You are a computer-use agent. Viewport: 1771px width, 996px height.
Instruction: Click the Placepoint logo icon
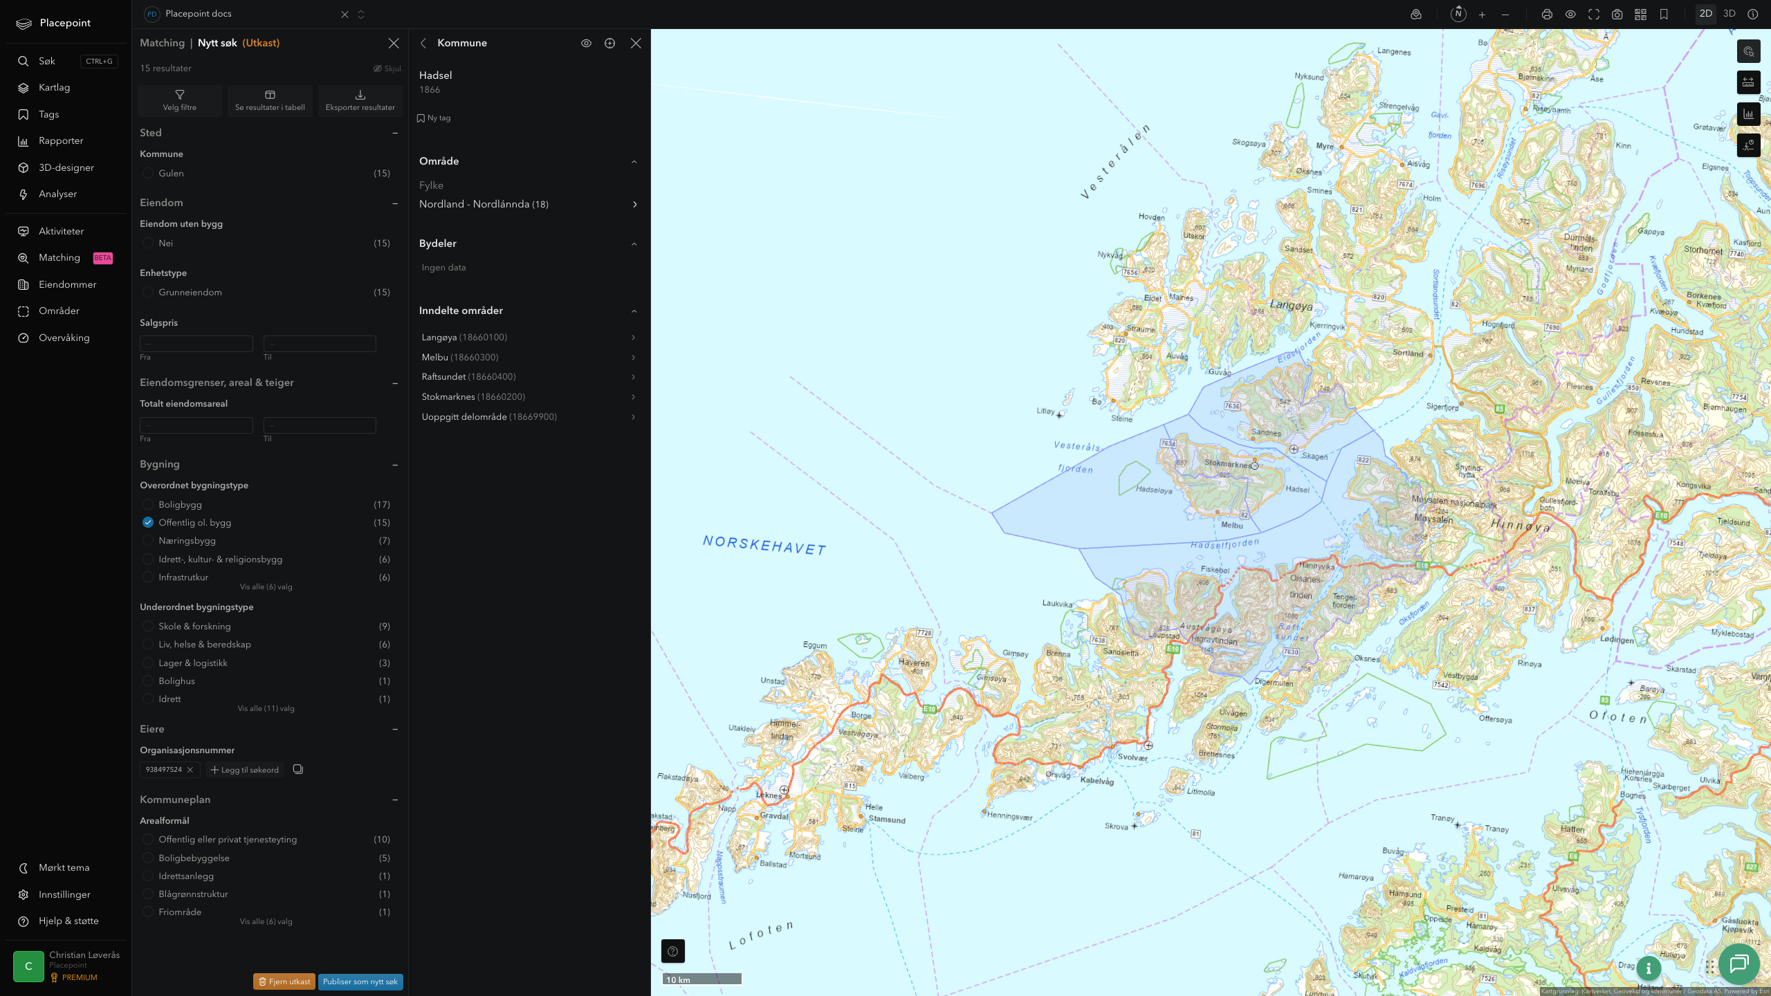(x=24, y=24)
